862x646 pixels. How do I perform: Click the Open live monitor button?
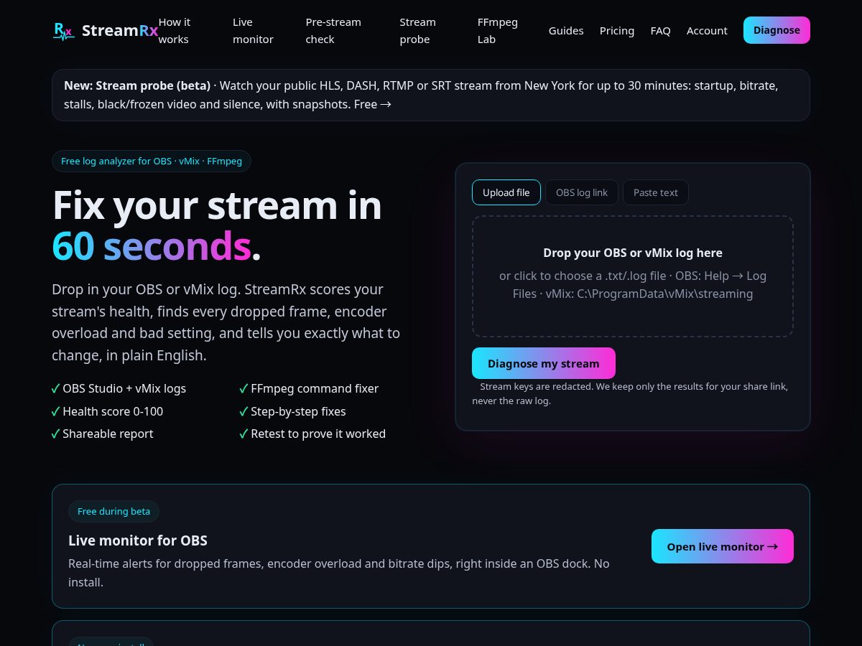723,546
